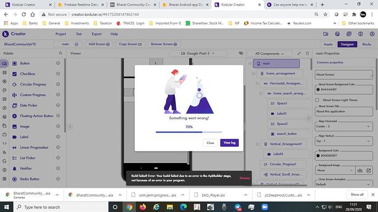Toggle hidden components eye icon in Viewer

pyautogui.click(x=241, y=53)
